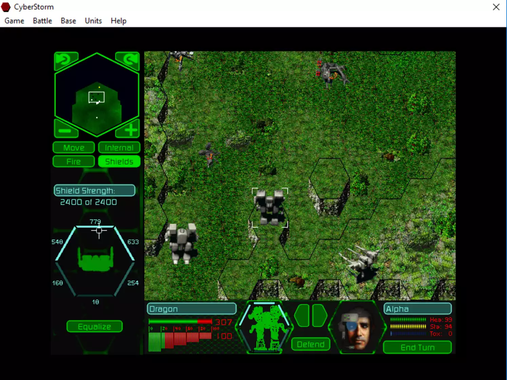The height and width of the screenshot is (380, 507).
Task: Toggle the Internal systems view
Action: [x=119, y=147]
